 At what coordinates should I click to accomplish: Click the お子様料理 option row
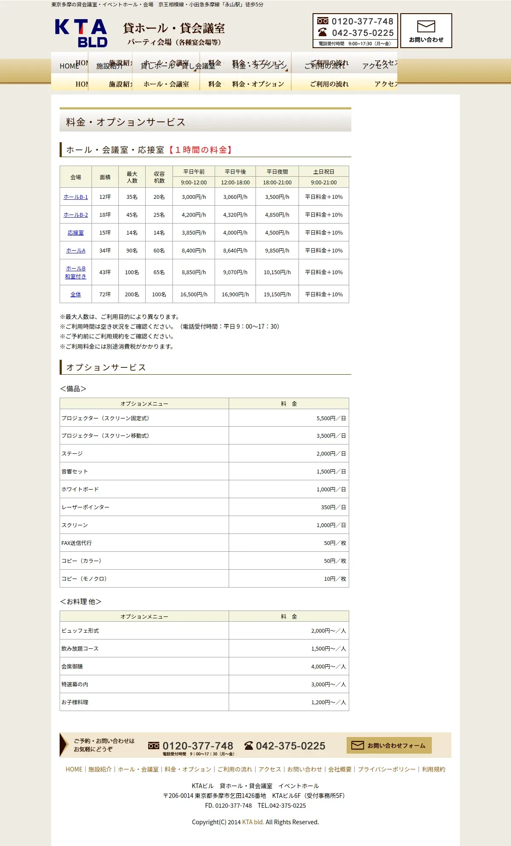(204, 702)
